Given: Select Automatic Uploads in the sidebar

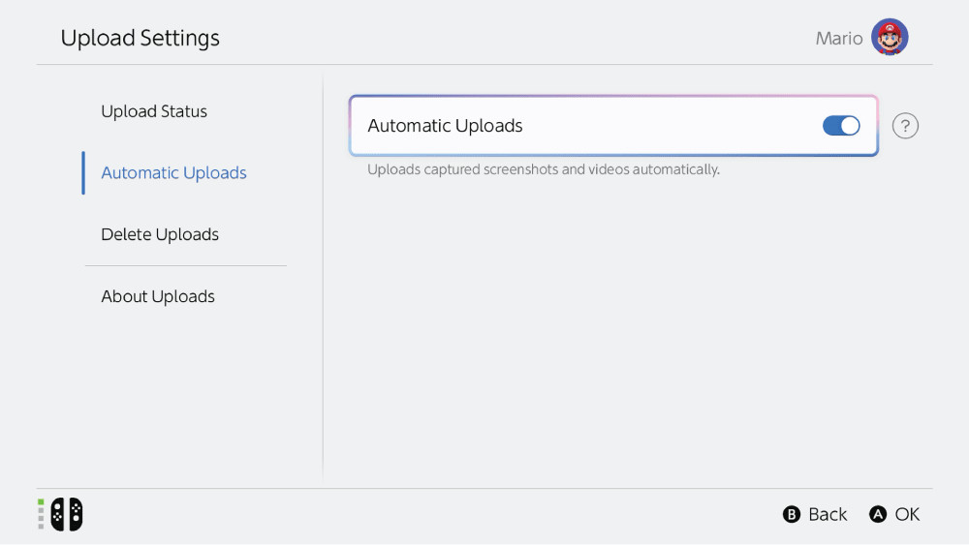Looking at the screenshot, I should [x=173, y=173].
